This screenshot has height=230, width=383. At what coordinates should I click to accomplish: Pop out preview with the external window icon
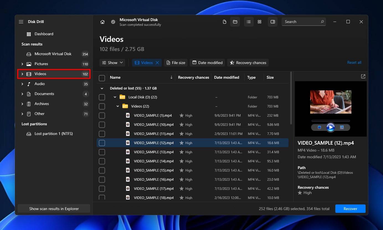pos(363,76)
